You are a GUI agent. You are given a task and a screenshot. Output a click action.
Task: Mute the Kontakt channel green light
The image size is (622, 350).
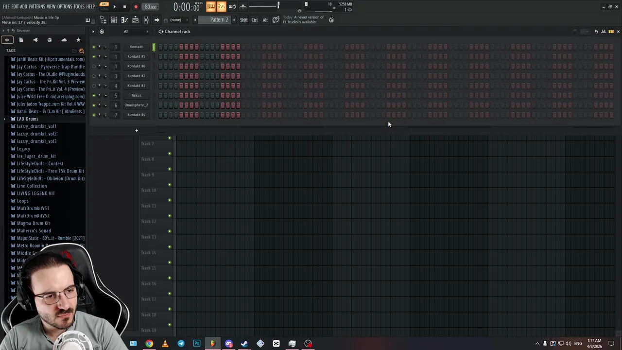tap(94, 47)
